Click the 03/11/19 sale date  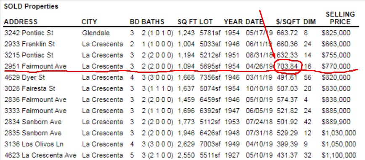[259, 77]
